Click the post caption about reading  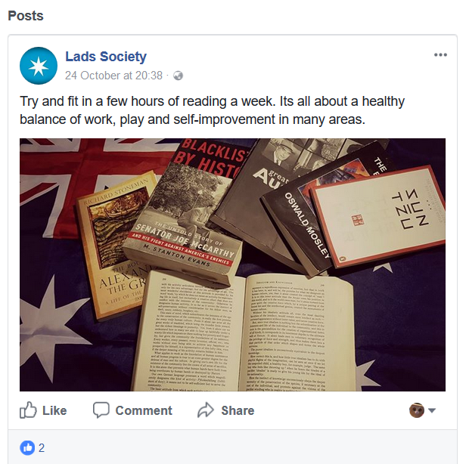click(212, 110)
